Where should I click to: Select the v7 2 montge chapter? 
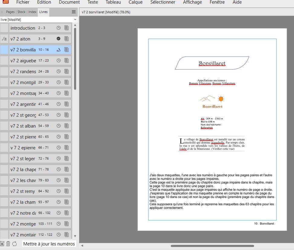click(x=40, y=224)
